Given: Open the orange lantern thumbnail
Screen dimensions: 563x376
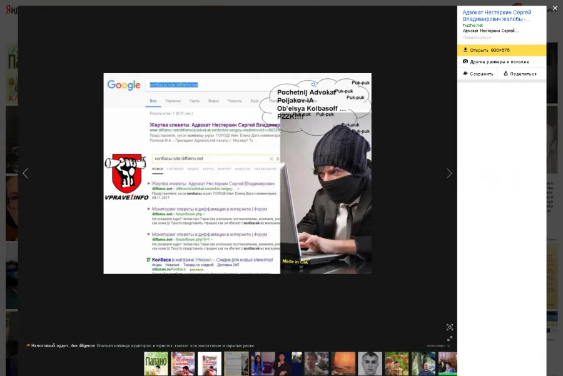Looking at the screenshot, I should pyautogui.click(x=343, y=363).
